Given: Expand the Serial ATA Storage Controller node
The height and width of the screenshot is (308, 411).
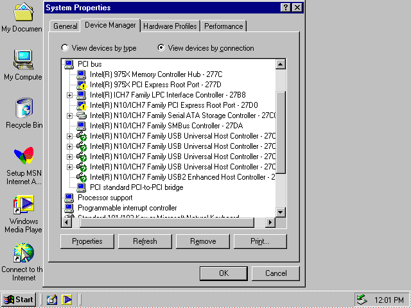Looking at the screenshot, I should point(70,116).
